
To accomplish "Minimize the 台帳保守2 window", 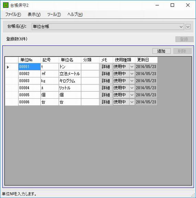I will click(x=157, y=5).
